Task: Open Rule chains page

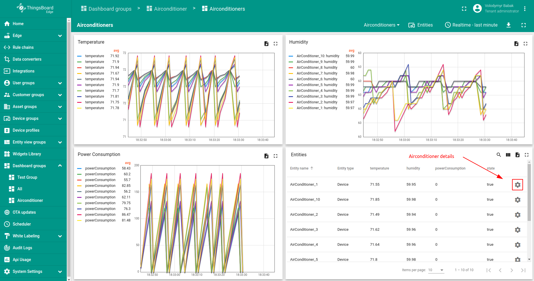Action: (x=33, y=47)
